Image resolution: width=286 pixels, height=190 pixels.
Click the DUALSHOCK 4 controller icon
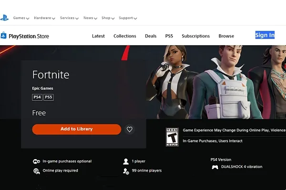click(215, 167)
